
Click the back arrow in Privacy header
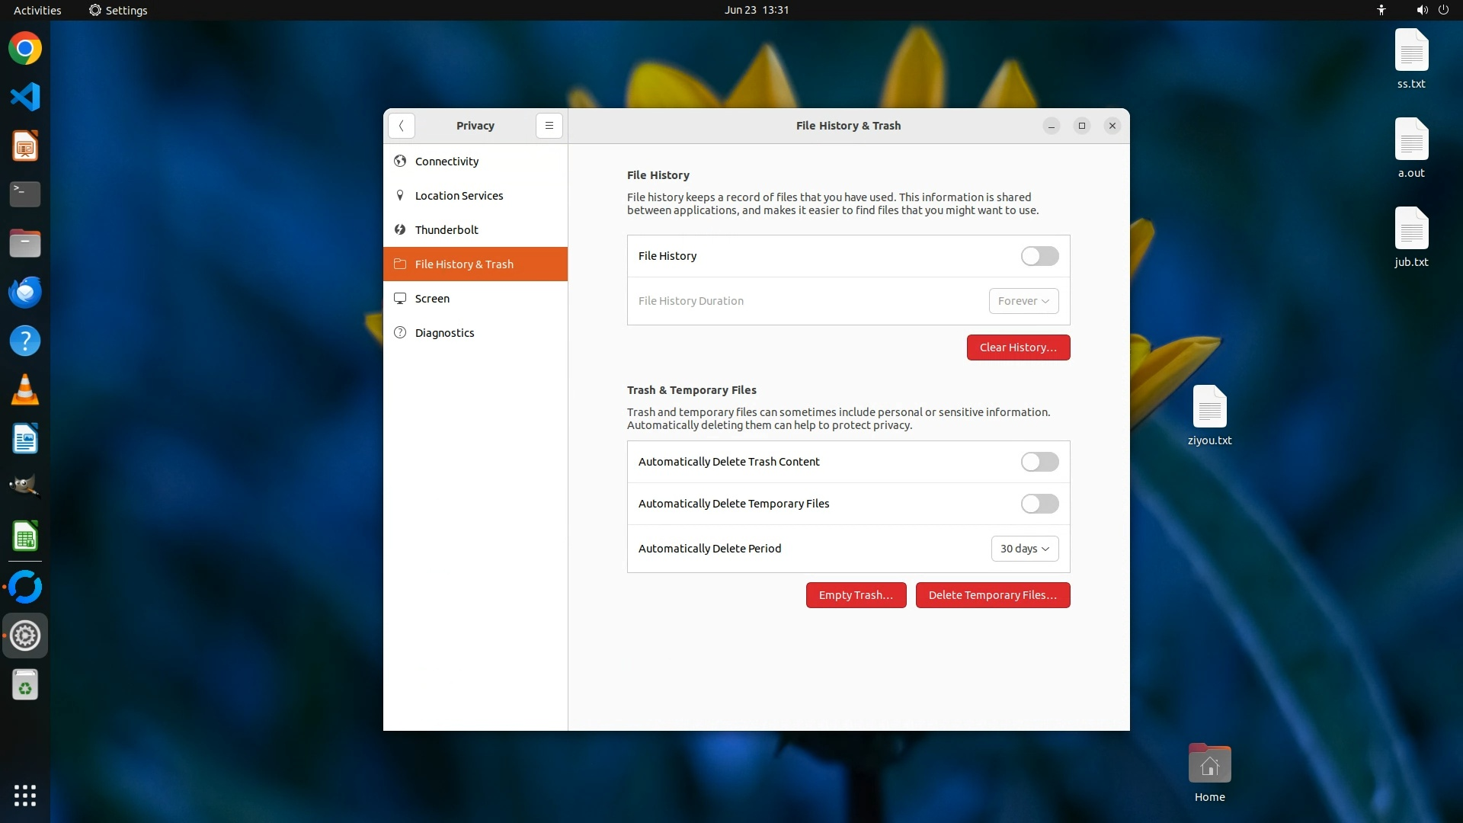[x=401, y=126]
